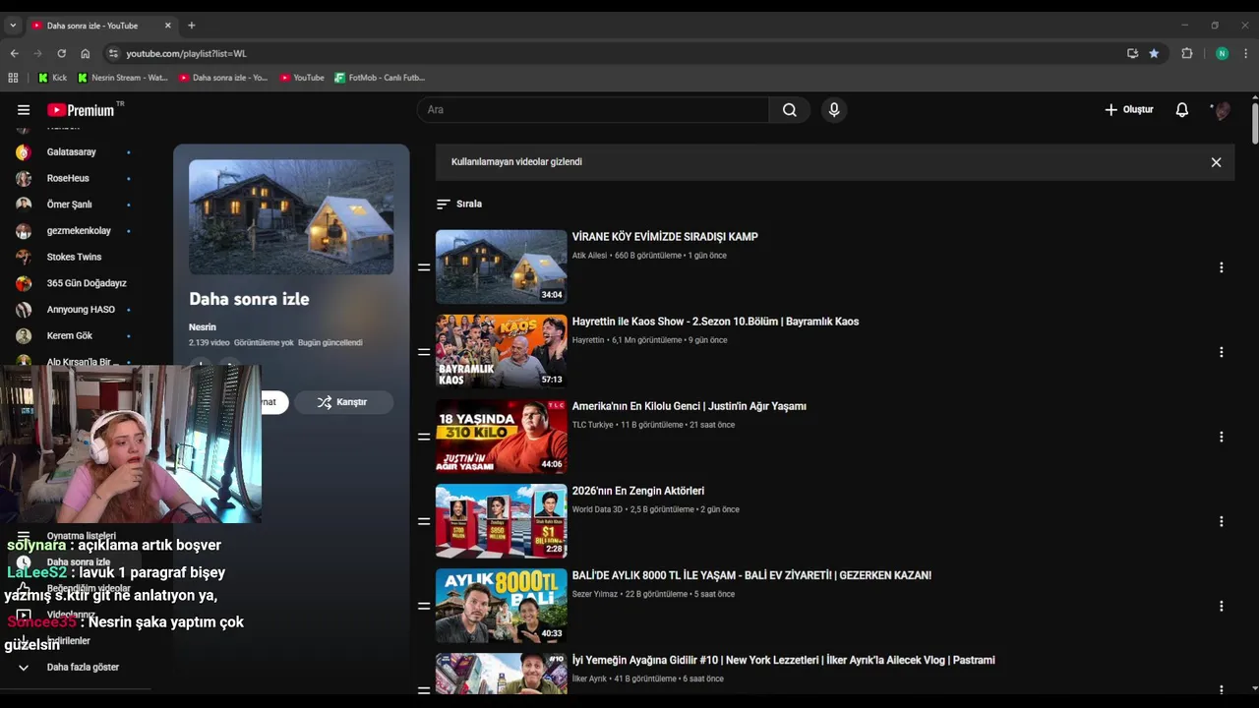Screen dimensions: 1259x708
Task: Click the search field Ara
Action: tap(593, 110)
